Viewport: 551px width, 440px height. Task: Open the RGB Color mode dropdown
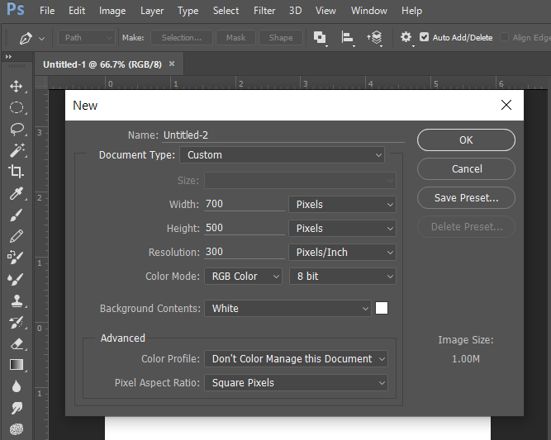coord(243,277)
